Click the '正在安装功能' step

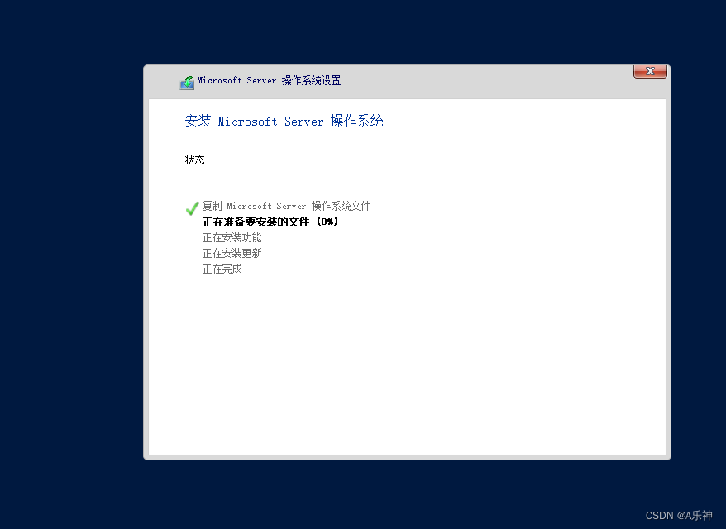232,237
